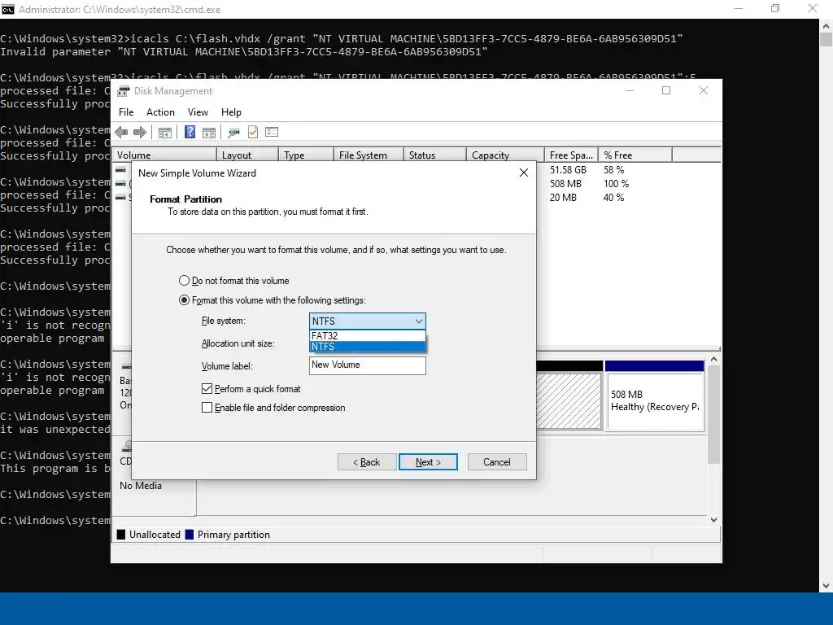Screen dimensions: 833x625
Task: Click the Back arrow in Disk Management toolbar
Action: point(122,133)
